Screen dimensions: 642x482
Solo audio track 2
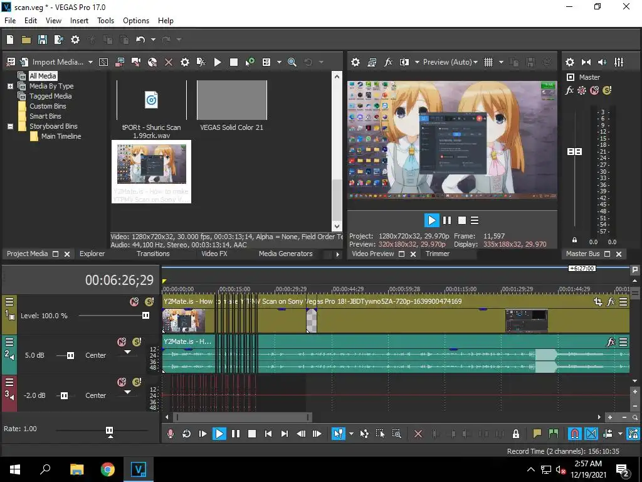tap(137, 342)
